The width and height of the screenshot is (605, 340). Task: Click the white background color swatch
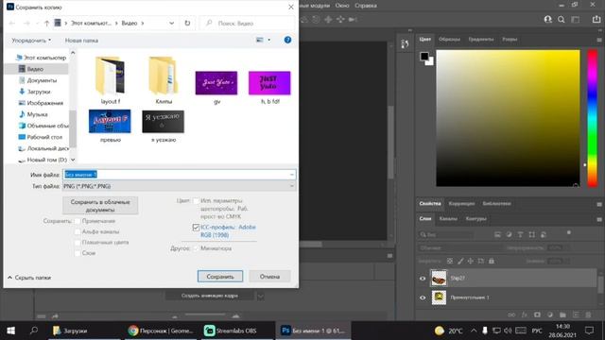click(430, 61)
